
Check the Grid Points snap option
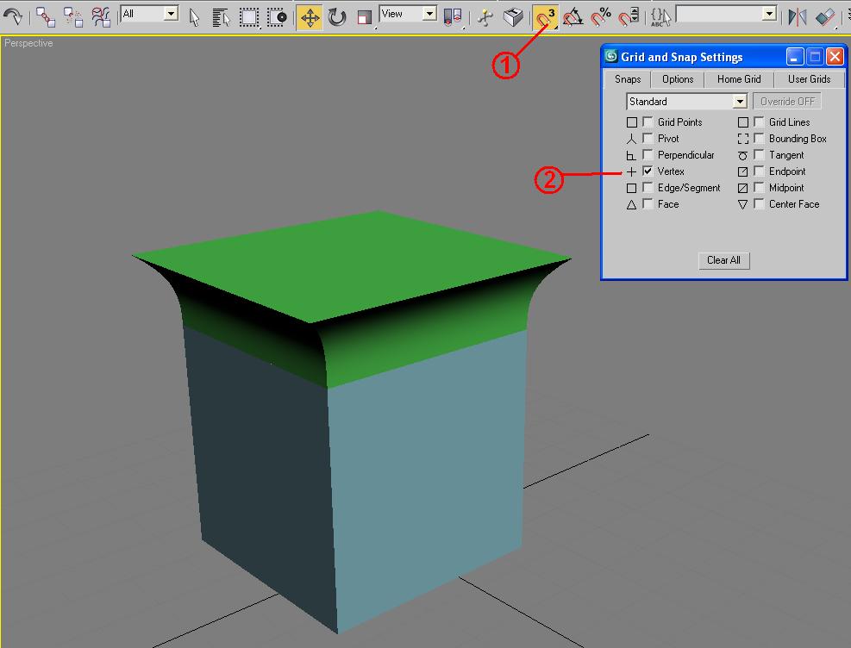[648, 122]
